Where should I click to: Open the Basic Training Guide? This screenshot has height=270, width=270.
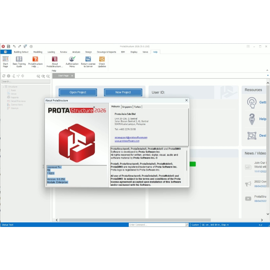19,62
